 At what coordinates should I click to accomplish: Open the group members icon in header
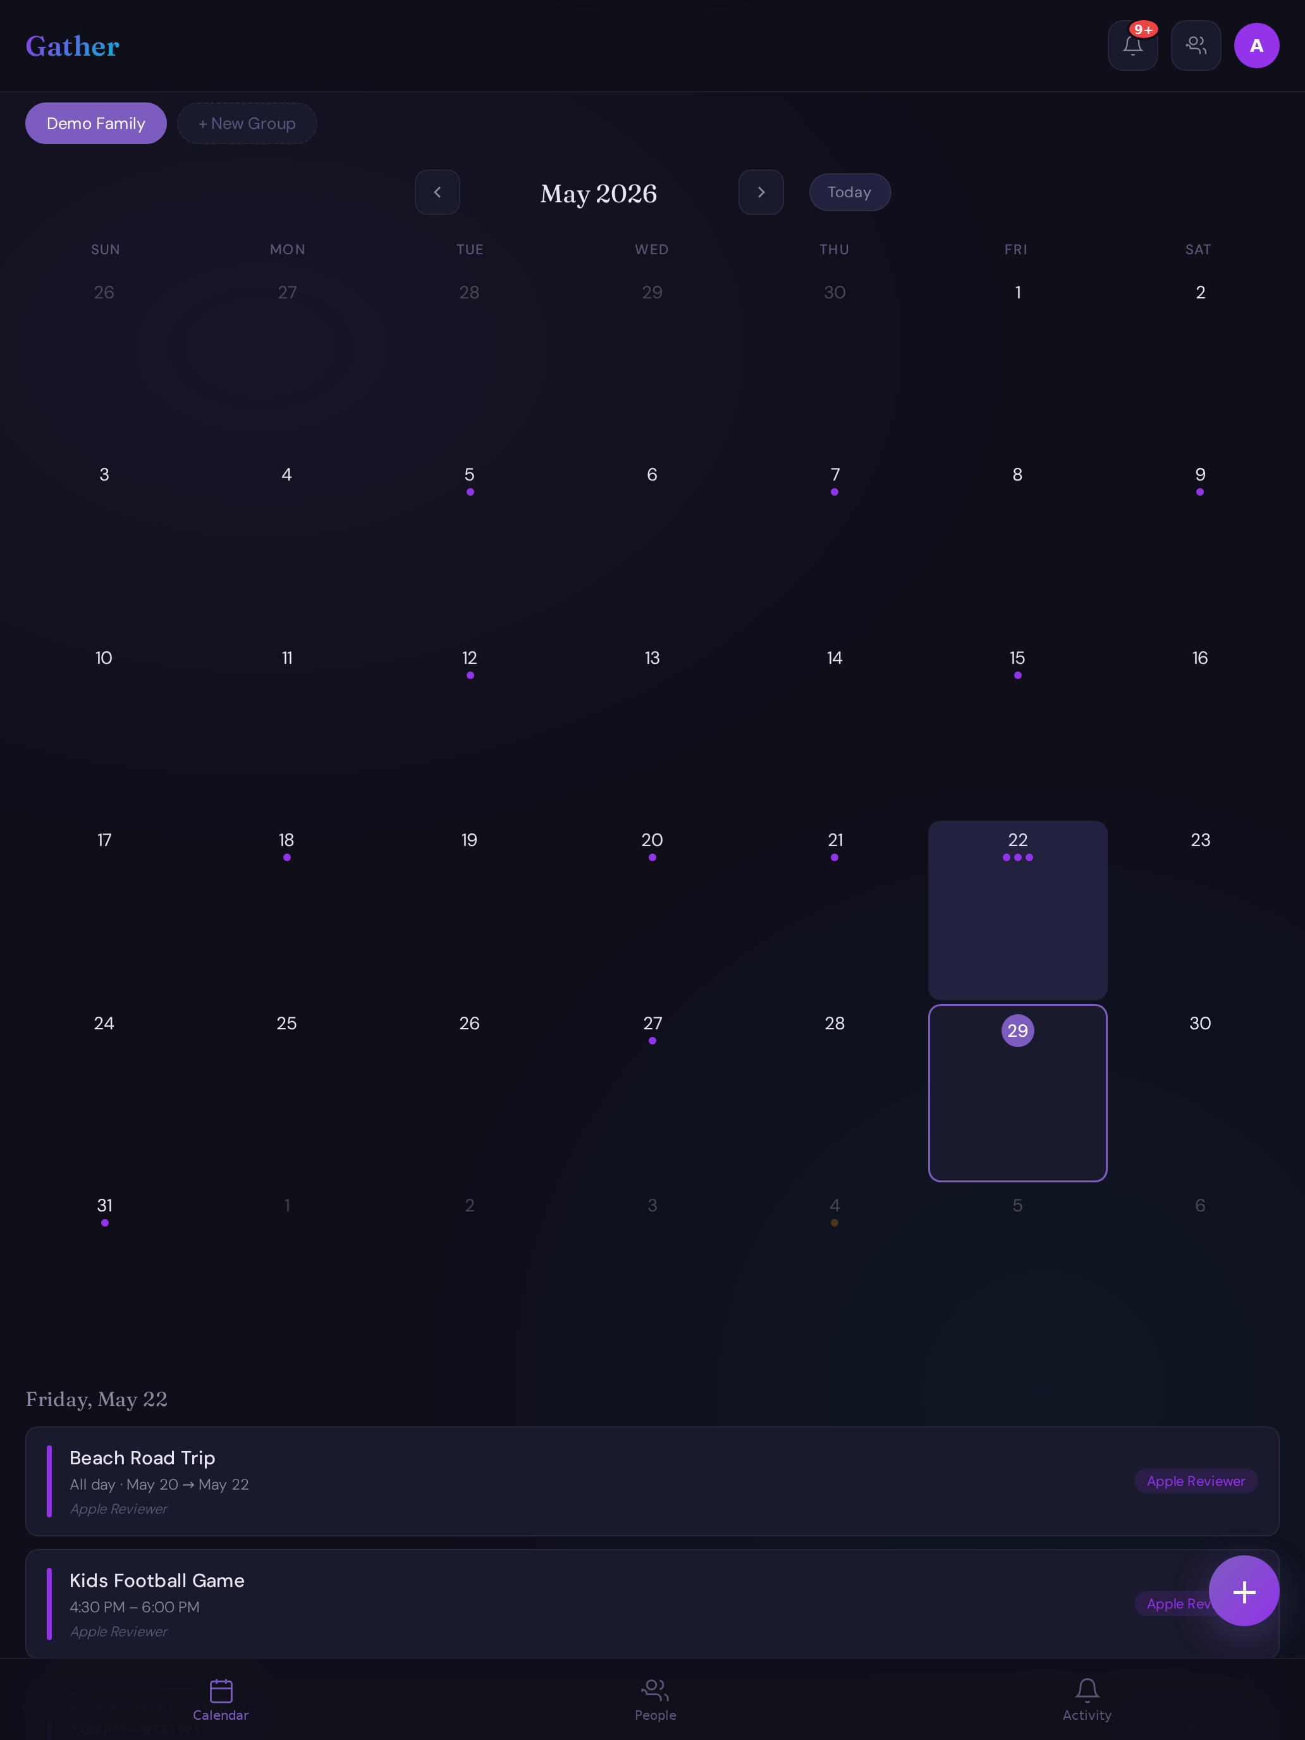[1196, 46]
